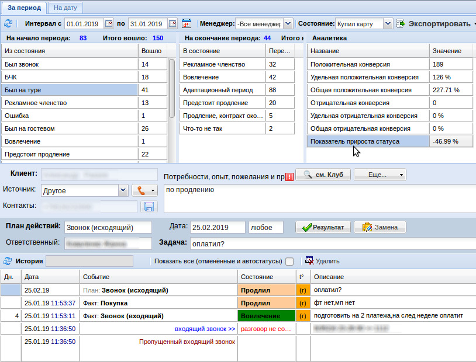Click the Название column header
This screenshot has height=362, width=476.
tap(368, 51)
